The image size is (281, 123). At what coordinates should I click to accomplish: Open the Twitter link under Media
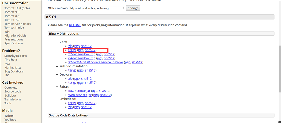tap(9, 115)
